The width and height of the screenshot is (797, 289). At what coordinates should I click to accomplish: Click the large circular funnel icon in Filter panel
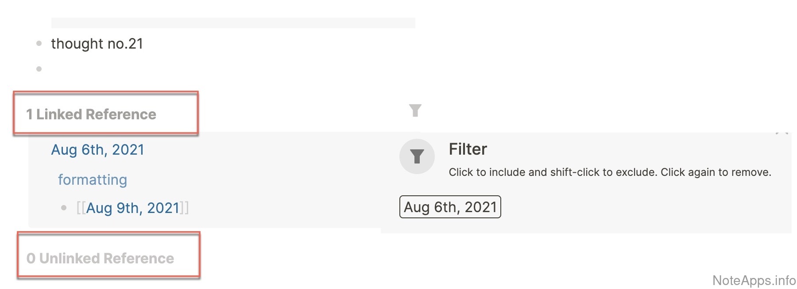417,156
